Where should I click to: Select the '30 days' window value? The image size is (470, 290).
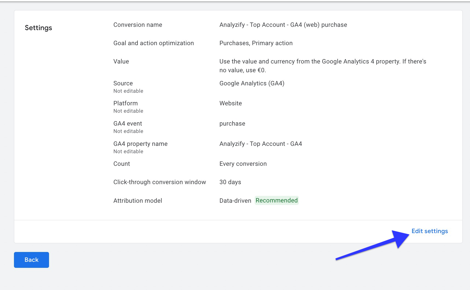(230, 182)
